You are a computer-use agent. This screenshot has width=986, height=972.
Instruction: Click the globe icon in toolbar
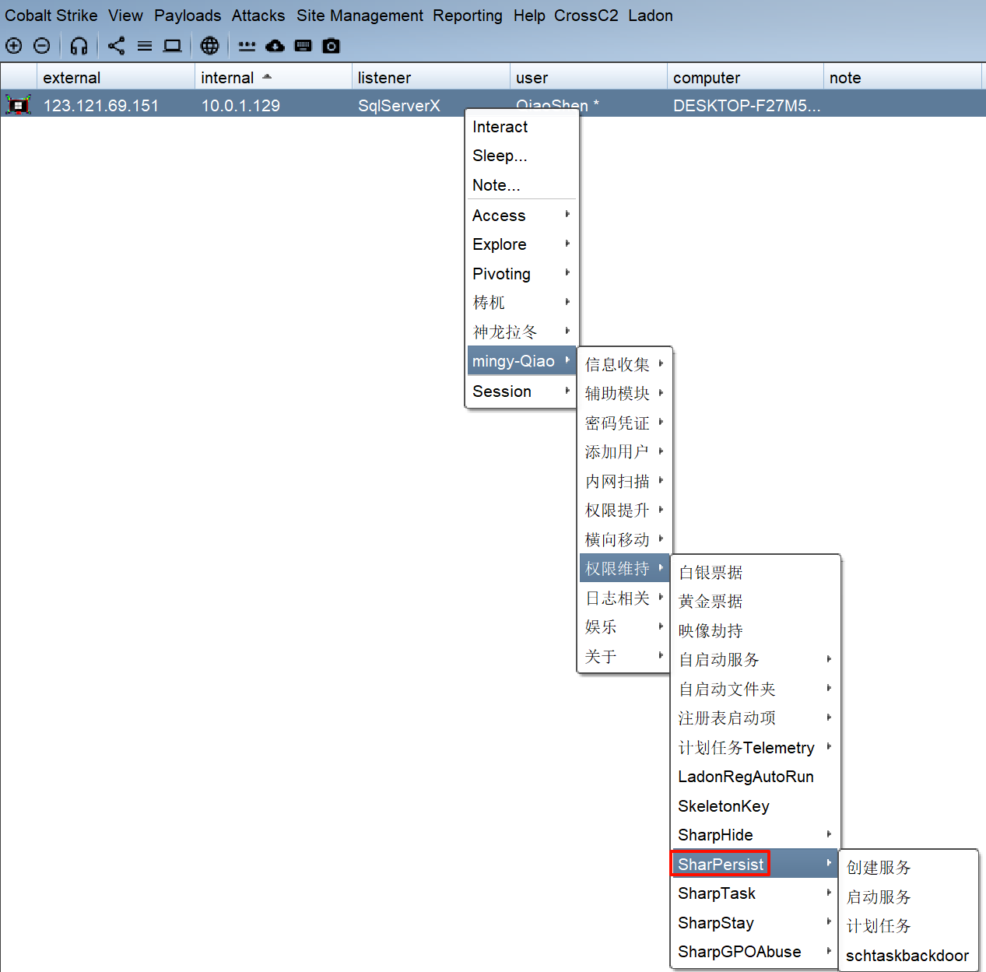tap(209, 46)
